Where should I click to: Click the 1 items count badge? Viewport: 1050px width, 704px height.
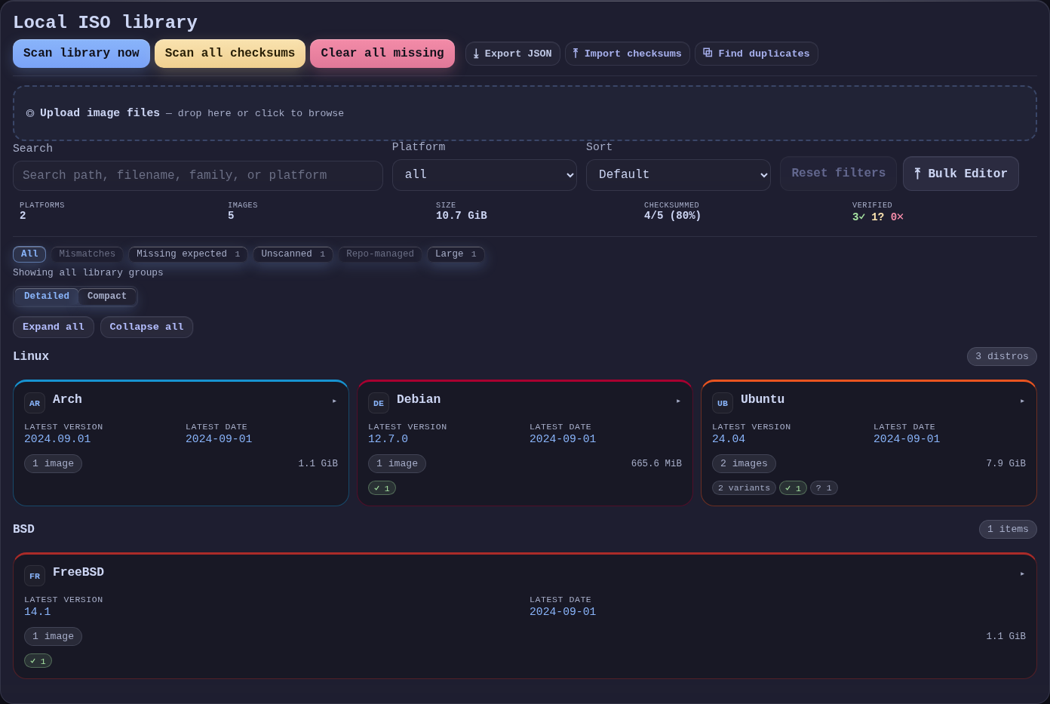pos(1008,530)
